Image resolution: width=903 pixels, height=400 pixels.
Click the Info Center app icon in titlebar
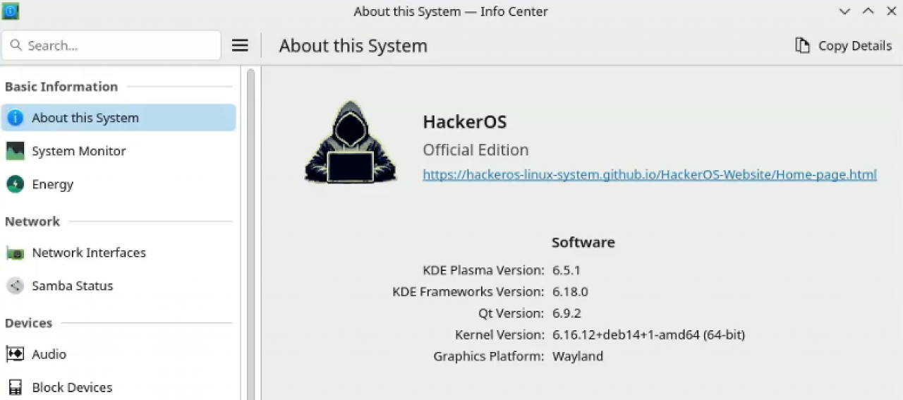pyautogui.click(x=11, y=11)
